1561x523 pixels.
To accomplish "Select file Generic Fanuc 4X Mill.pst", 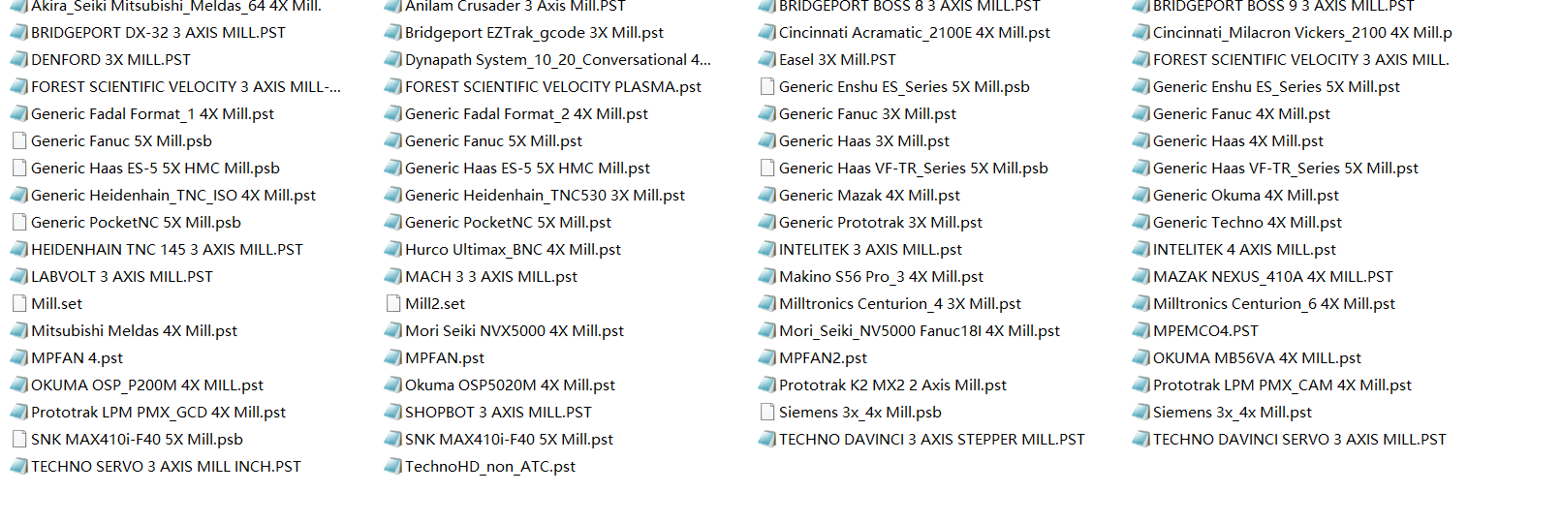I will point(1241,113).
